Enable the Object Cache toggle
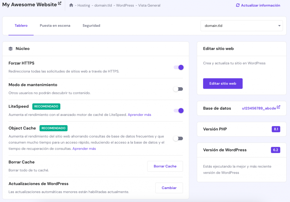Image resolution: width=290 pixels, height=202 pixels. [178, 139]
